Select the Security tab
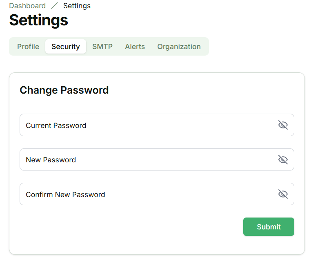Viewport: 311px width, 267px height. pos(65,47)
